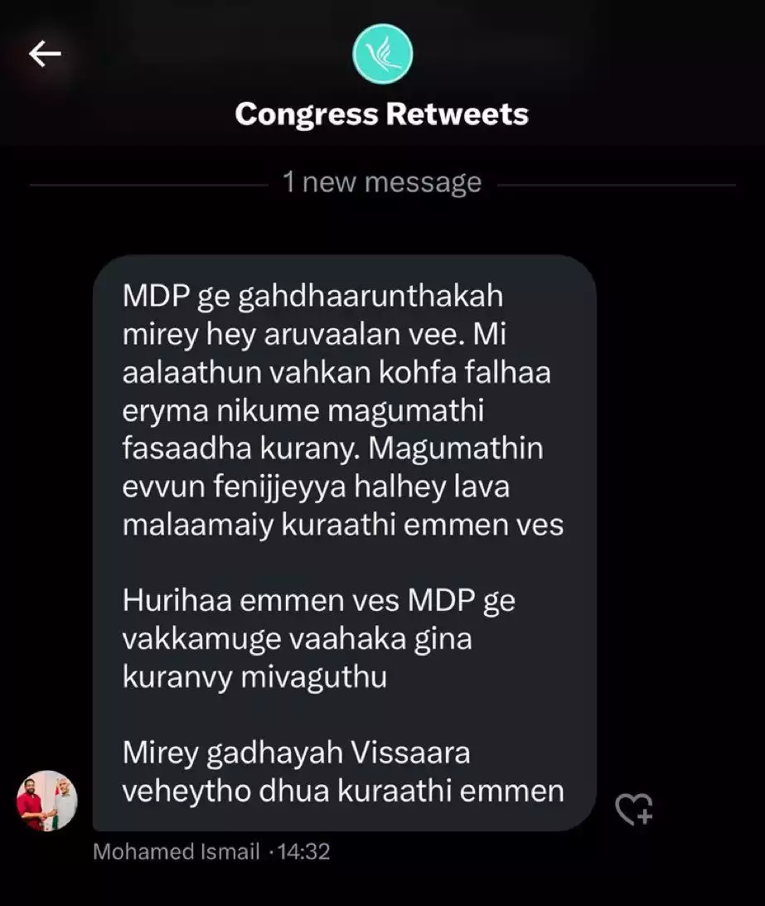The image size is (765, 906).
Task: Add a reaction with the heart-plus icon
Action: coord(634,808)
